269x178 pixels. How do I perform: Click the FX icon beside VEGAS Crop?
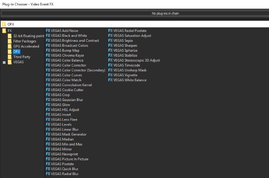tap(48, 95)
